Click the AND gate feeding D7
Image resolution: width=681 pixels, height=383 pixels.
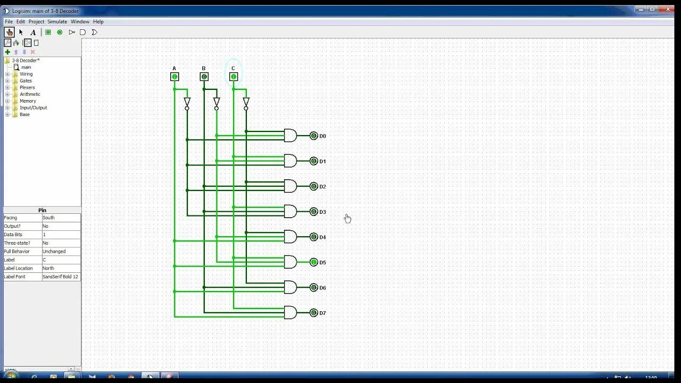pos(290,312)
